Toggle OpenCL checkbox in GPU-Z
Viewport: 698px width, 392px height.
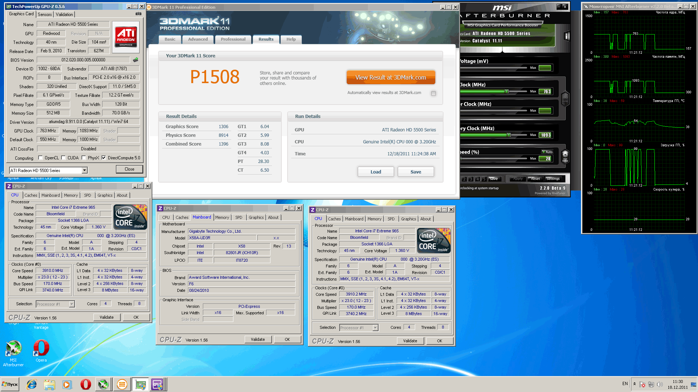tap(41, 158)
